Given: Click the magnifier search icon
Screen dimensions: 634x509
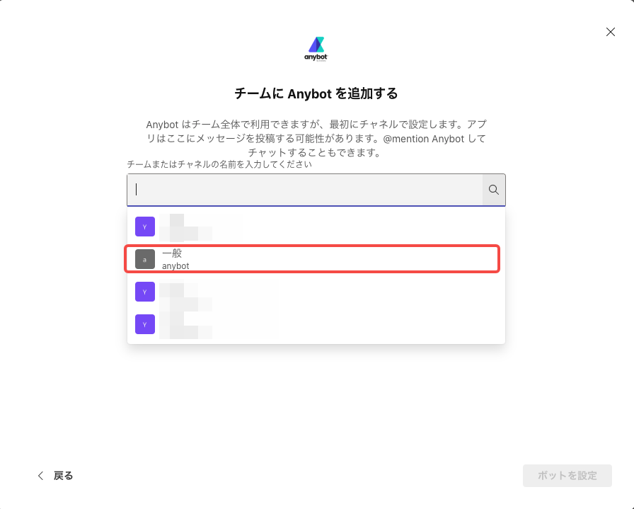Looking at the screenshot, I should pos(494,190).
